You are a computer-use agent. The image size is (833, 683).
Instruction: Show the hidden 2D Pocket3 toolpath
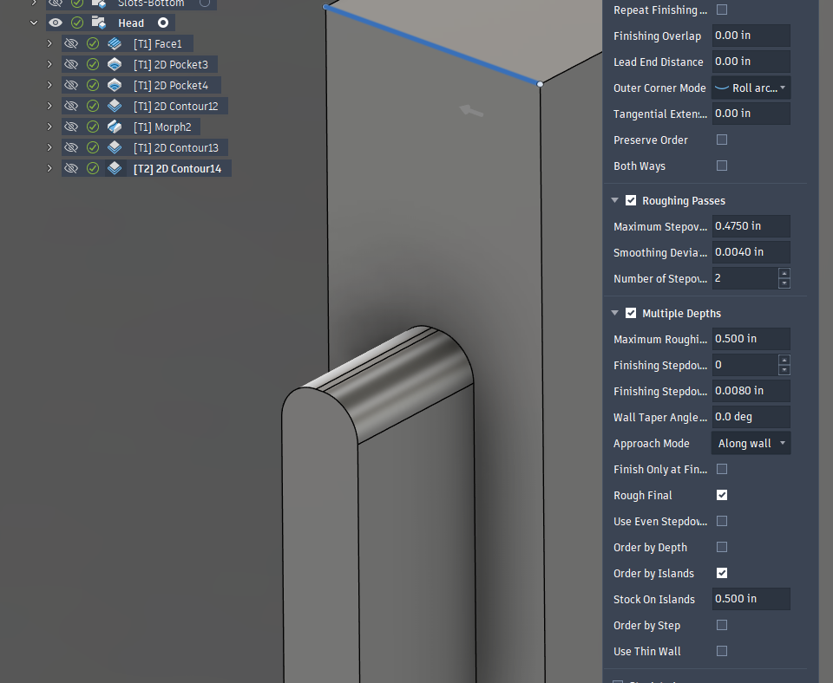click(70, 64)
